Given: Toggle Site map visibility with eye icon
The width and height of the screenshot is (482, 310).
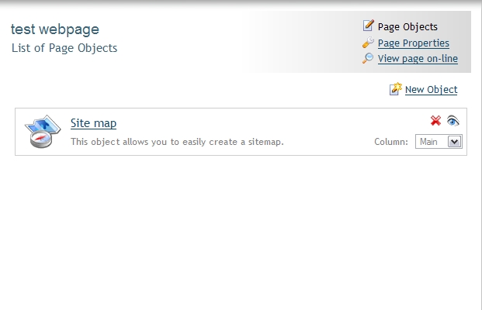Looking at the screenshot, I should click(x=453, y=121).
